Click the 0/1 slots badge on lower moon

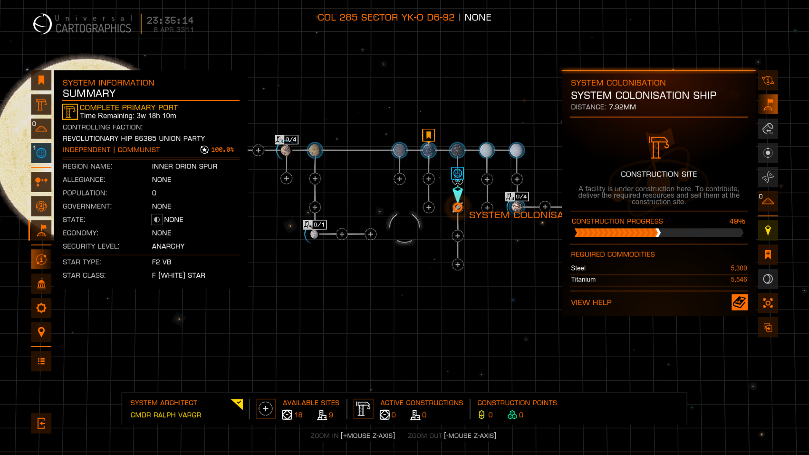pos(315,225)
